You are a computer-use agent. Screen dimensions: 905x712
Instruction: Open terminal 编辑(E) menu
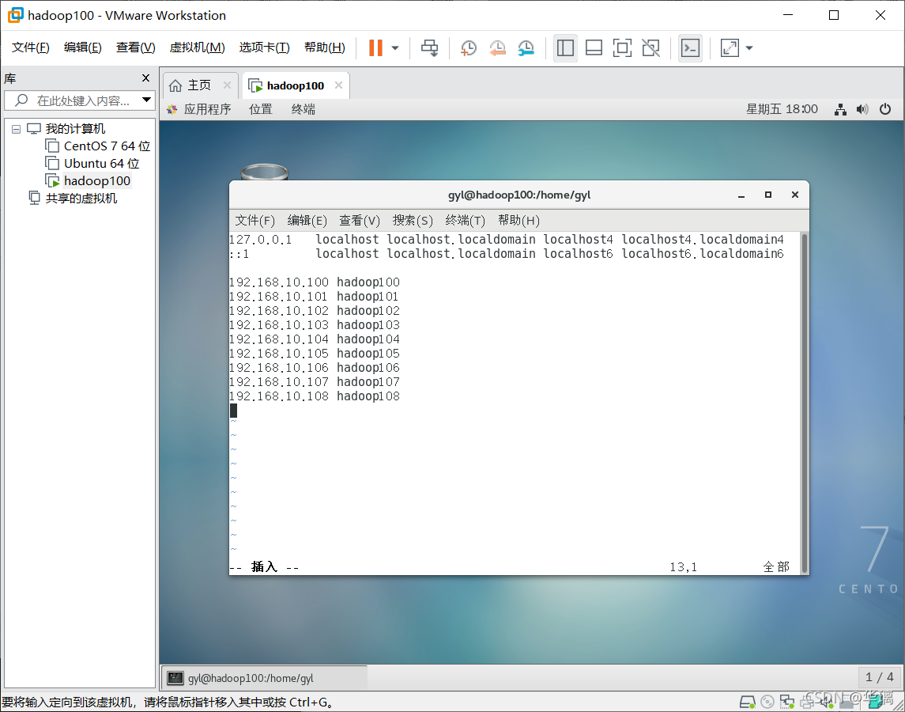point(307,220)
